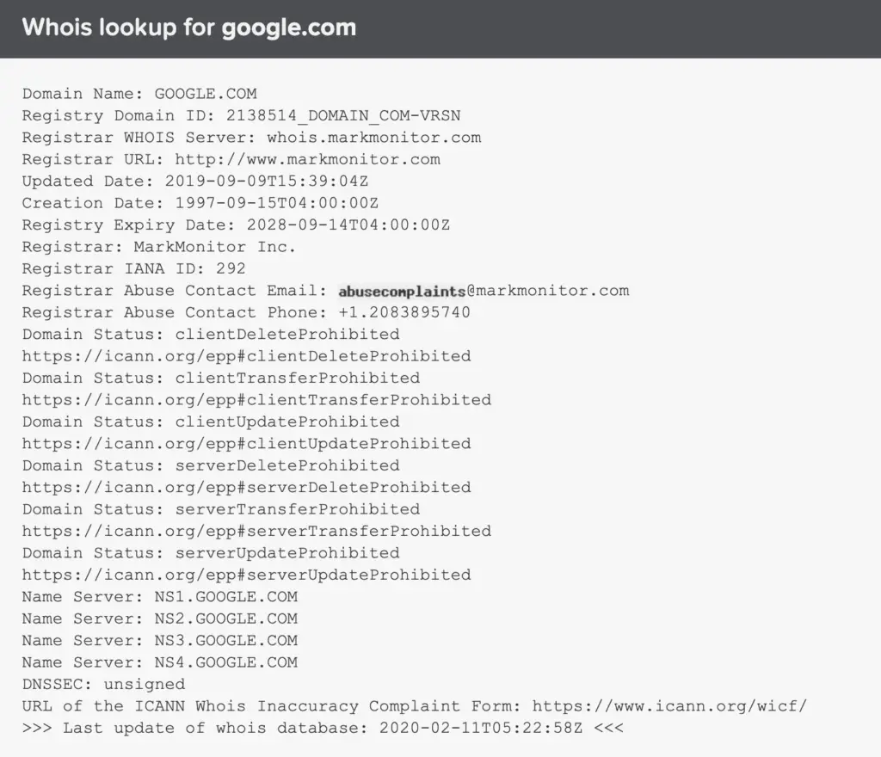This screenshot has width=881, height=757.
Task: Click the Registry Expiry Date line
Action: 236,225
